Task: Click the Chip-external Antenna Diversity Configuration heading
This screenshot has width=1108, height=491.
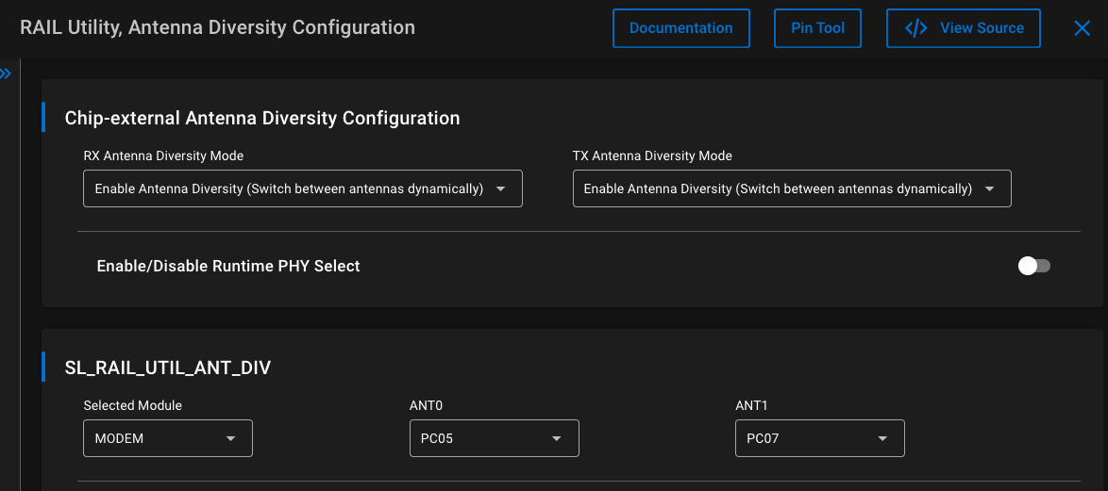Action: click(x=262, y=118)
